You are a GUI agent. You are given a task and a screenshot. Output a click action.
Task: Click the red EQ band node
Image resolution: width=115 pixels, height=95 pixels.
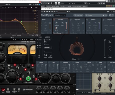click(x=15, y=19)
